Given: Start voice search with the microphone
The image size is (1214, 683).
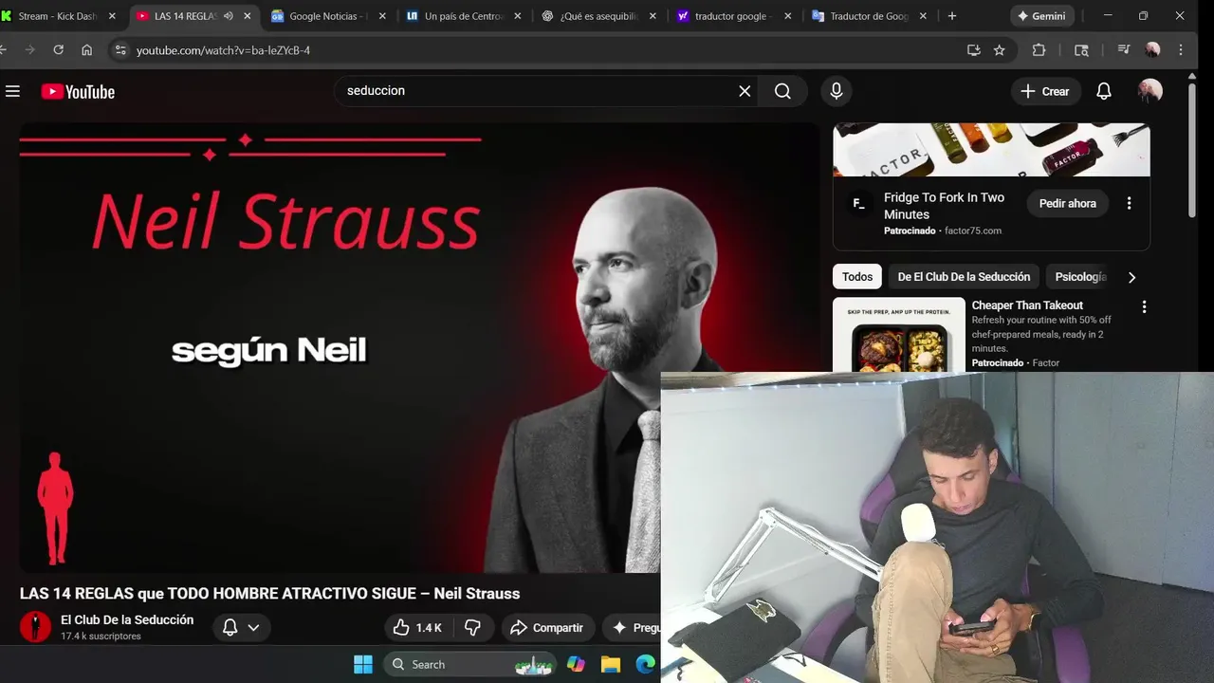Looking at the screenshot, I should 836,91.
